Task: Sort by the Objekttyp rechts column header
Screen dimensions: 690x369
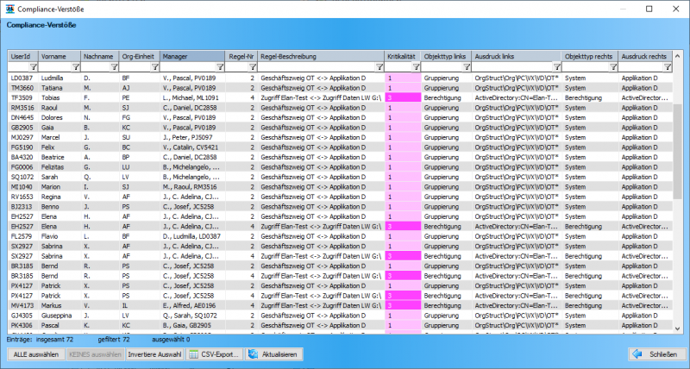Action: tap(590, 56)
